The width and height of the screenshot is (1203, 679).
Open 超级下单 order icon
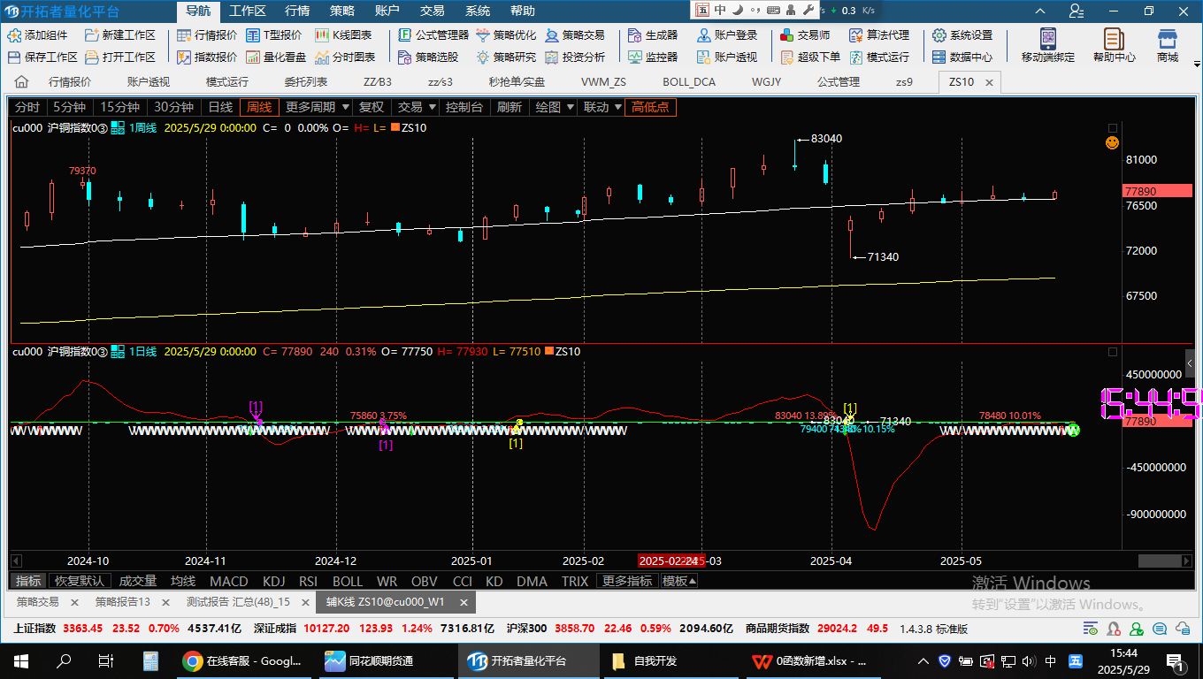[787, 57]
